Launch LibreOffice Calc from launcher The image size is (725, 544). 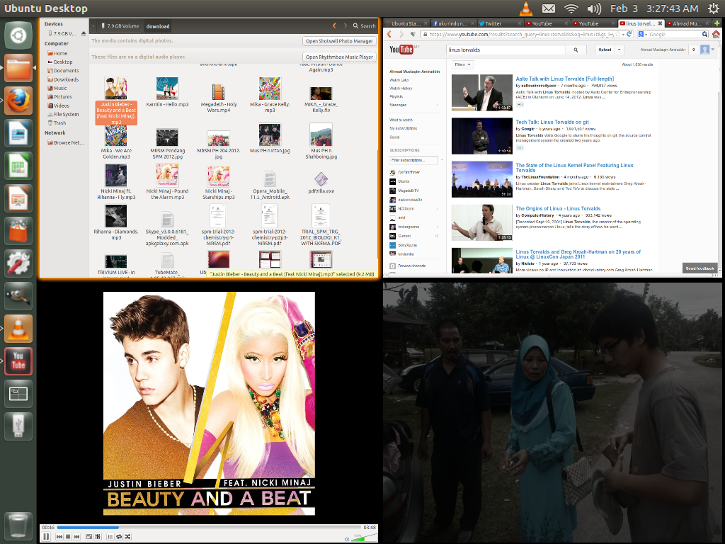[x=18, y=166]
